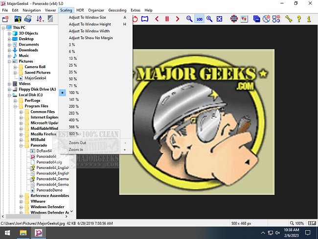Open settings with the yellow wrench icon

(x=288, y=19)
